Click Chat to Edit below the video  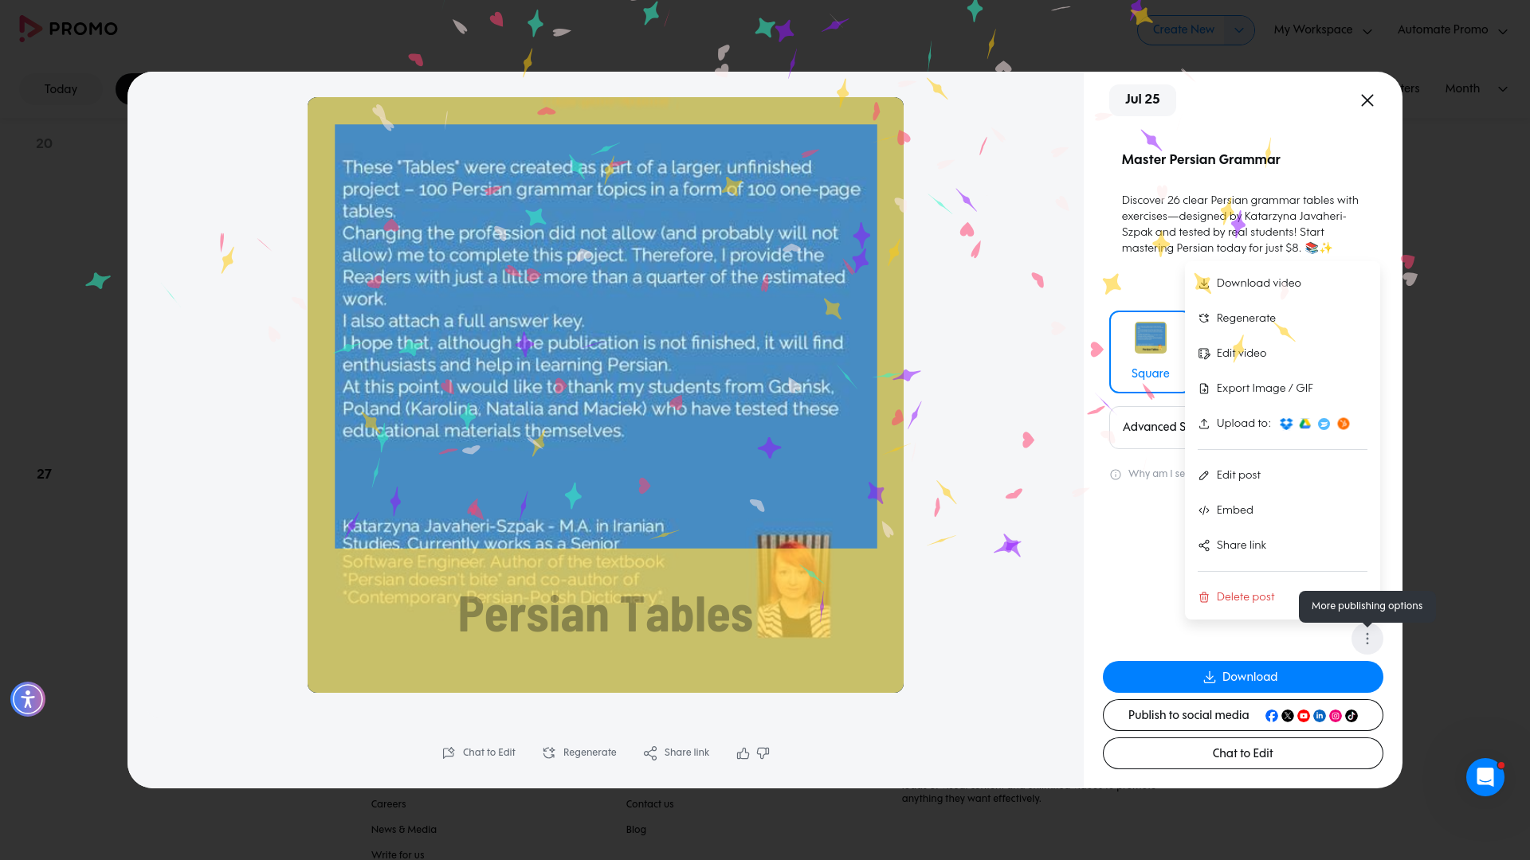(x=479, y=753)
